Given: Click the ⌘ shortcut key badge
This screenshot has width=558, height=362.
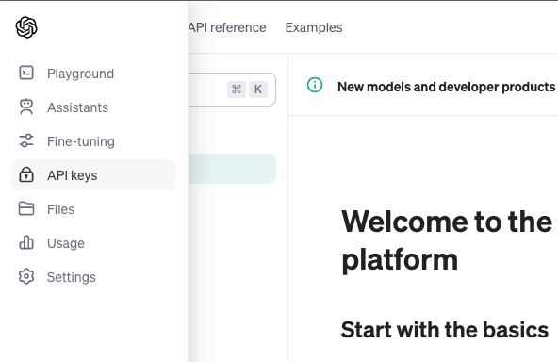Looking at the screenshot, I should click(x=237, y=89).
